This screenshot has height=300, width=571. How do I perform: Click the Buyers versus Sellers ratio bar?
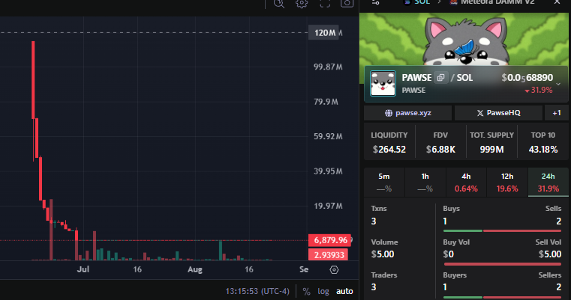click(x=502, y=297)
